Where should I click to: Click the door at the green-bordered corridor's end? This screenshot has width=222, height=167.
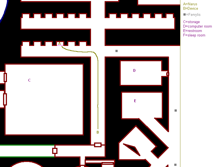(55, 151)
